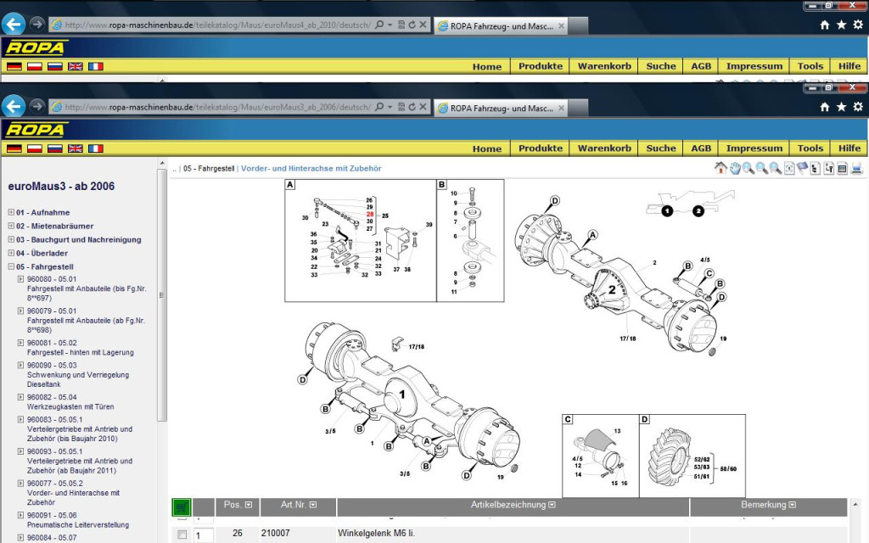Open Suche menu in front window

point(660,148)
